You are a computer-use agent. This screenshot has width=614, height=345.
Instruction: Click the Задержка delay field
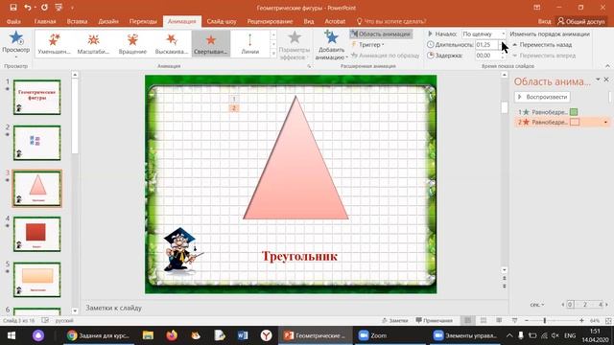486,56
